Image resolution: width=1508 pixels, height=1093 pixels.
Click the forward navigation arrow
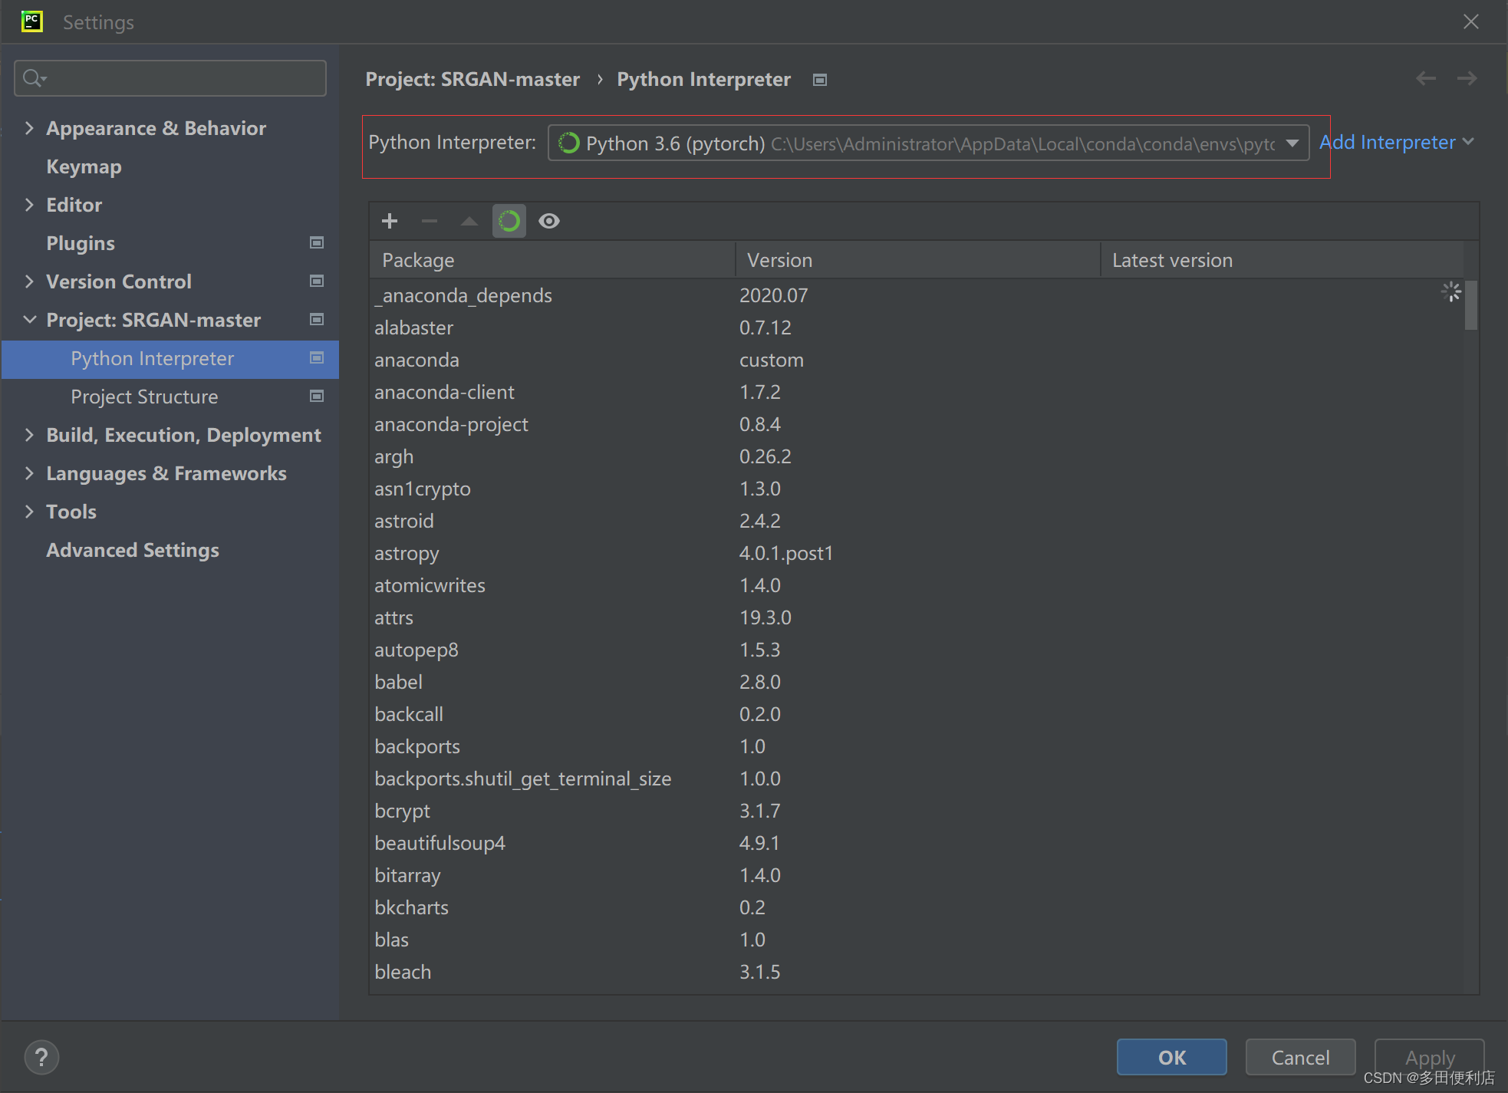pyautogui.click(x=1467, y=78)
